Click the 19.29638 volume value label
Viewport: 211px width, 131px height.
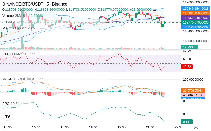point(189,47)
